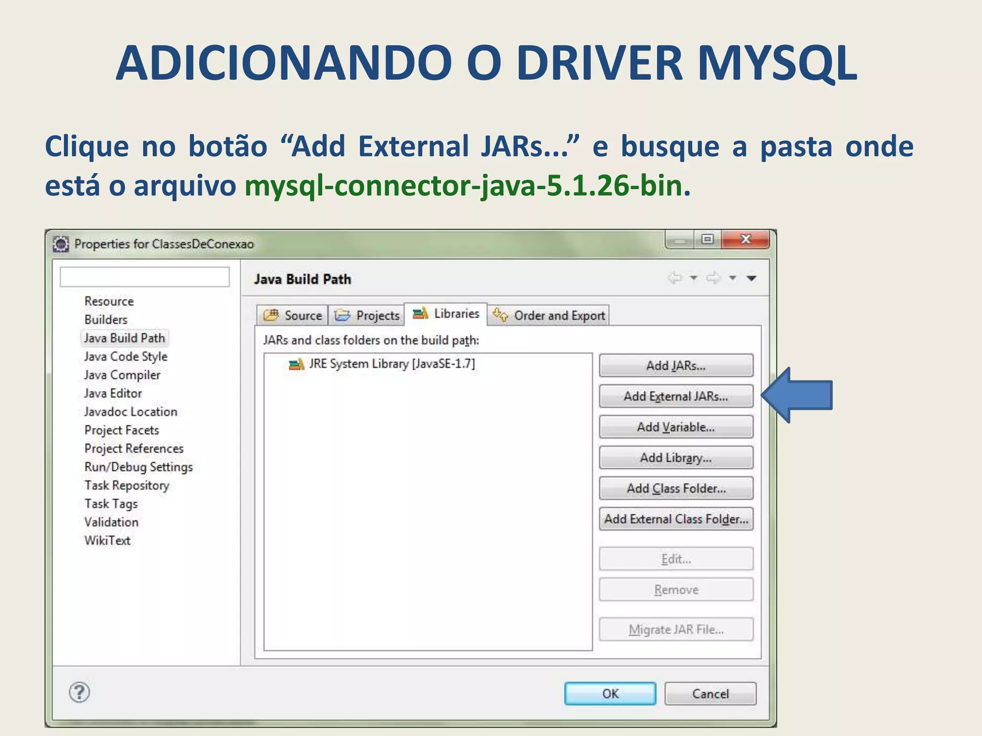982x736 pixels.
Task: Open the Order and Export tab
Action: click(x=549, y=315)
